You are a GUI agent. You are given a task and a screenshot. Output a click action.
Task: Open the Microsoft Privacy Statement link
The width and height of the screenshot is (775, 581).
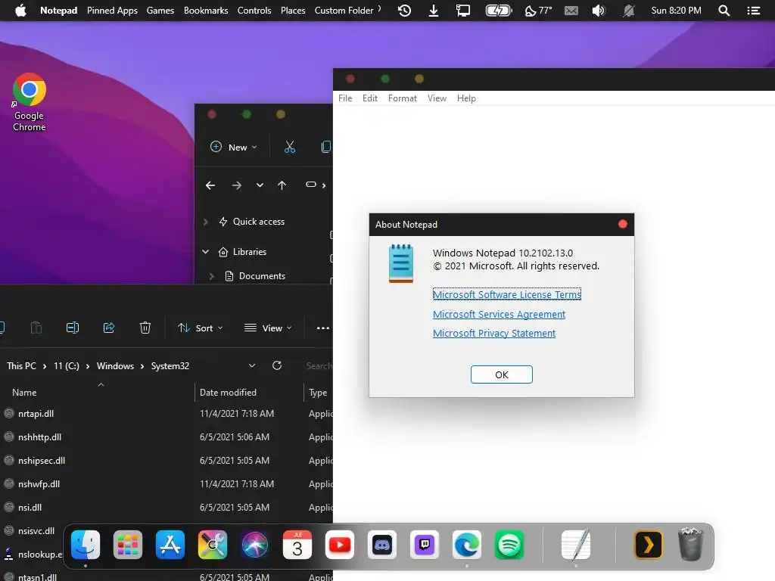493,333
